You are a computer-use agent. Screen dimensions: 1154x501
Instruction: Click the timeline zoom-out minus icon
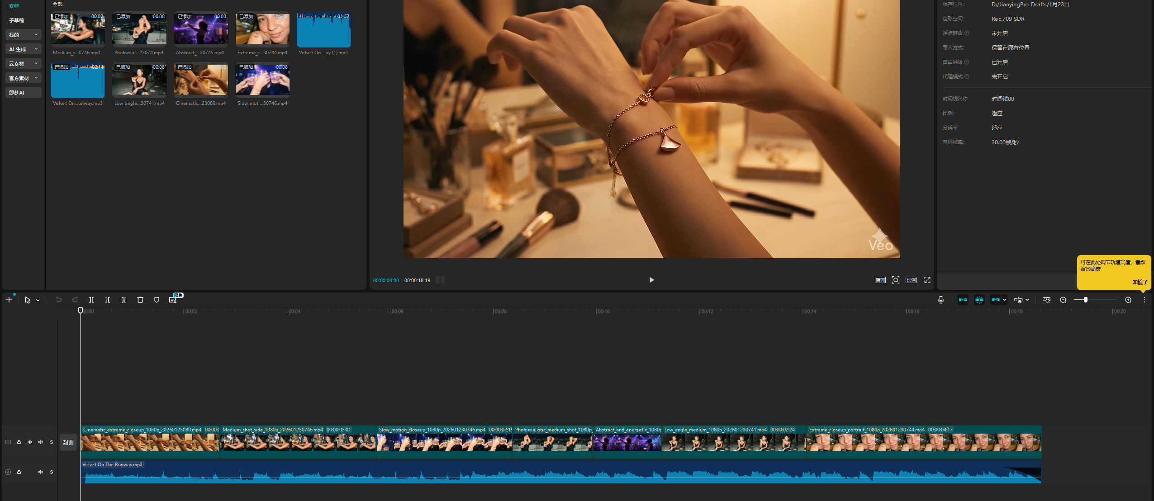(1063, 300)
